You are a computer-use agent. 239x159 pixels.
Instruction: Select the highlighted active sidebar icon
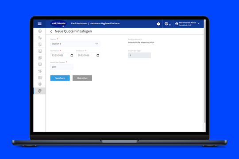(x=40, y=91)
